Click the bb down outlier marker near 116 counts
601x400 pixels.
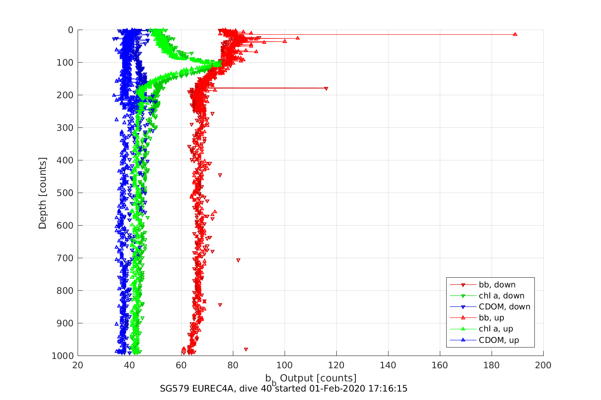pos(326,88)
